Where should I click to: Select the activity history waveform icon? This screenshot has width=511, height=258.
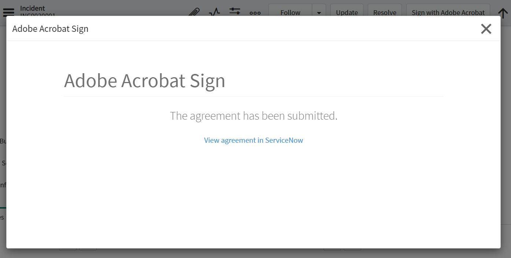[214, 12]
